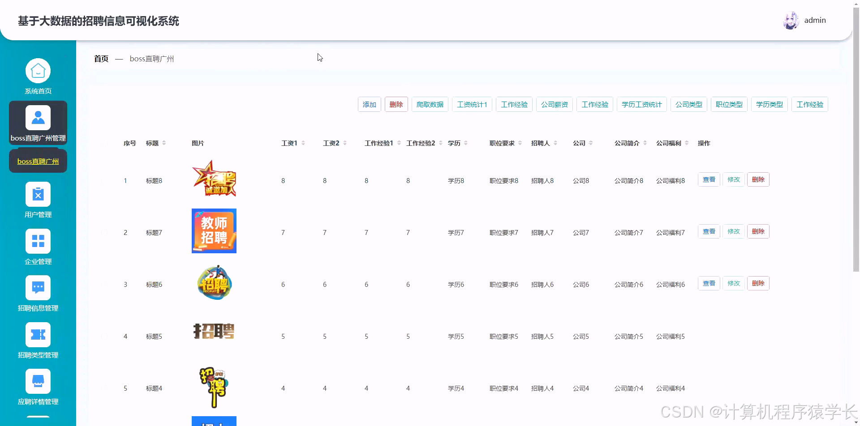Check the row checkbox for 标题6
Image resolution: width=860 pixels, height=426 pixels.
tap(105, 284)
